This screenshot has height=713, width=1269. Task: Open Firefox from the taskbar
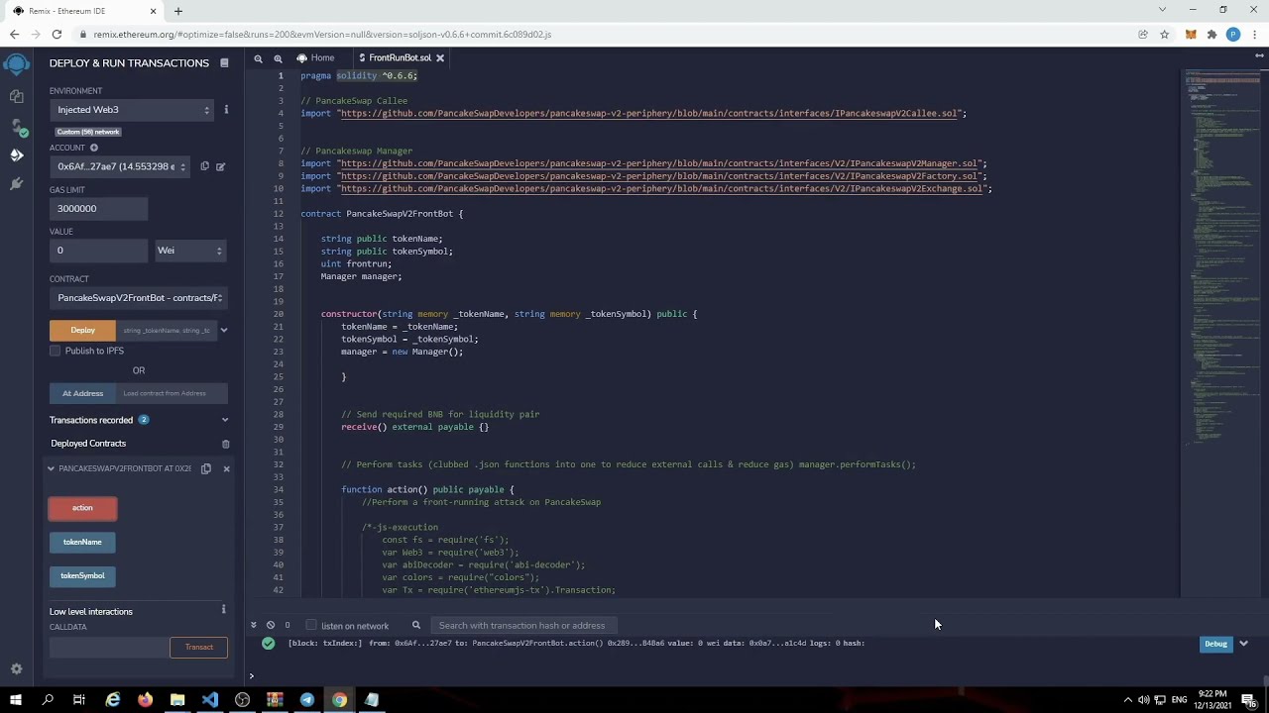click(x=146, y=700)
